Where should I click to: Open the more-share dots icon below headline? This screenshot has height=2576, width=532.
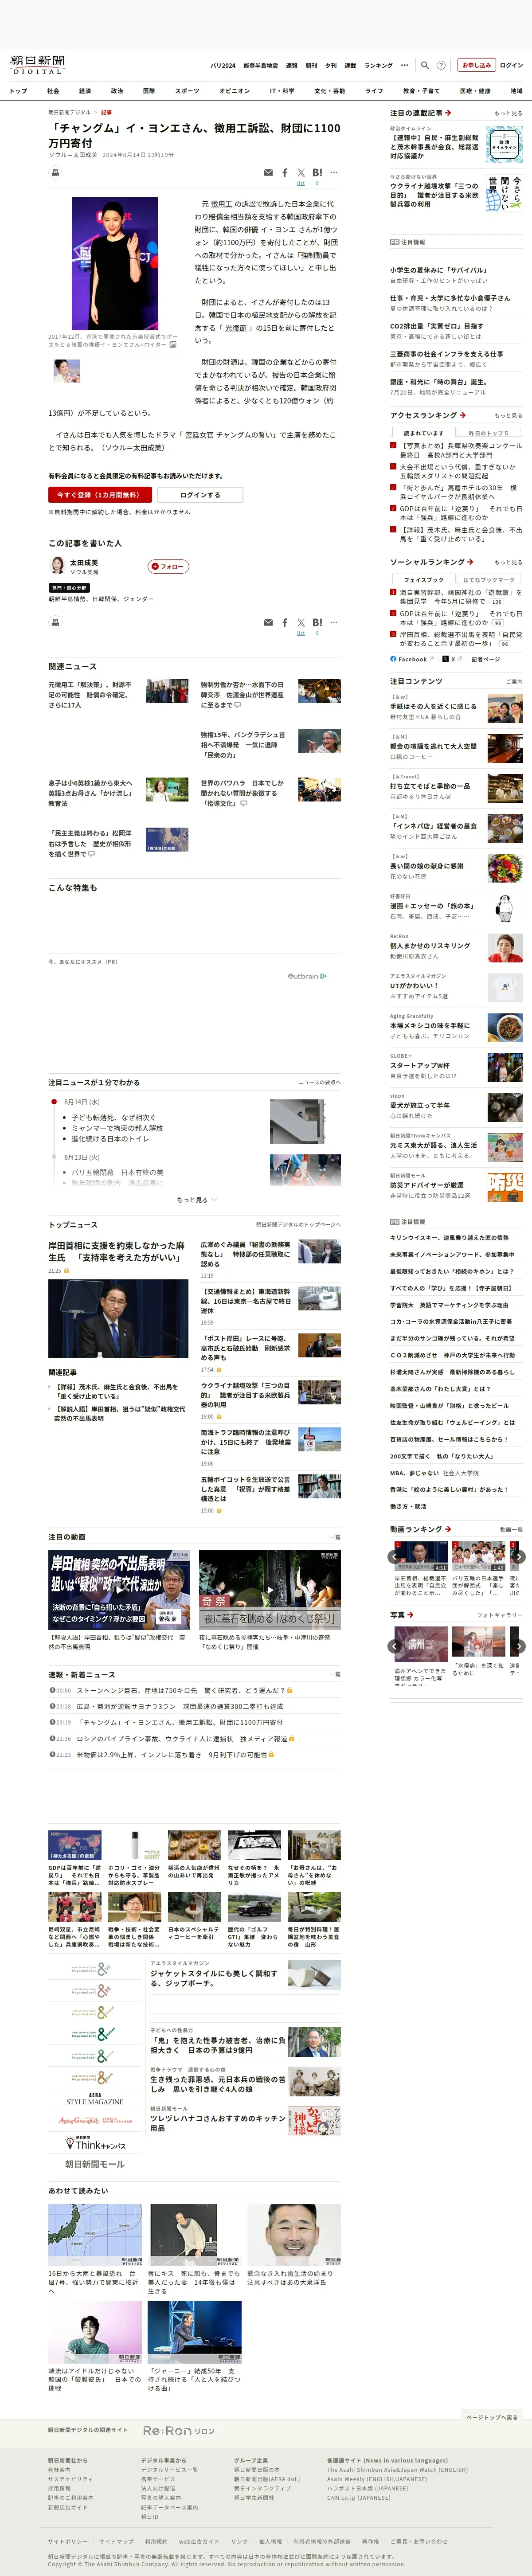pos(334,173)
